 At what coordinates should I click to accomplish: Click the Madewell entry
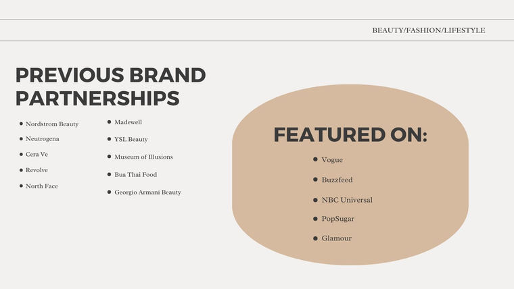pos(128,122)
